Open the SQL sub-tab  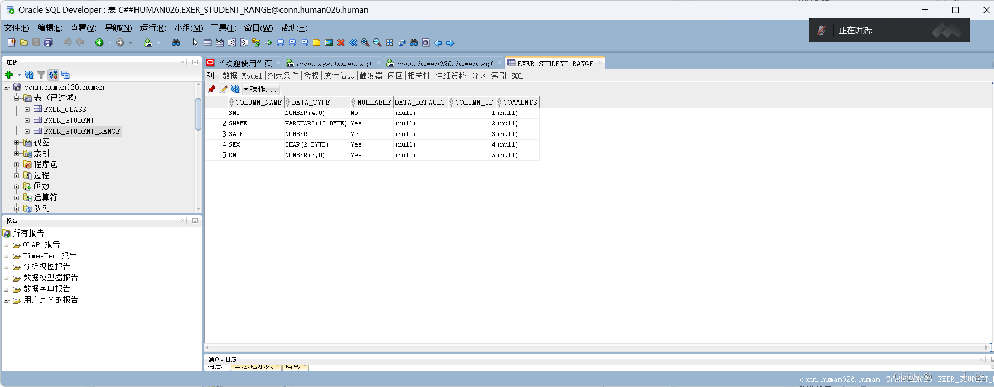click(517, 76)
